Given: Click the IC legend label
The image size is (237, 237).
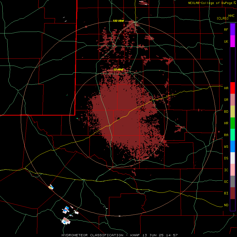Looking at the screenshot, I should pyautogui.click(x=226, y=170).
